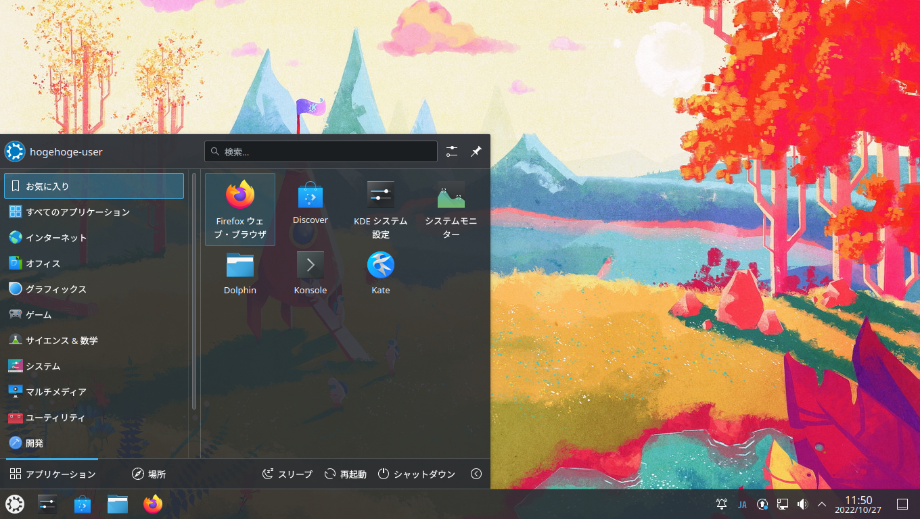
Task: Select すべてのアプリケーション category
Action: [94, 212]
